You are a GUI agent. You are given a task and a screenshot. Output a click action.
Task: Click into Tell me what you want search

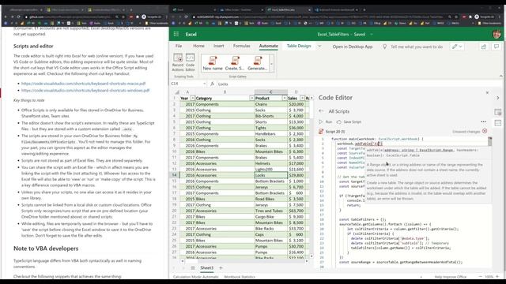pos(417,47)
